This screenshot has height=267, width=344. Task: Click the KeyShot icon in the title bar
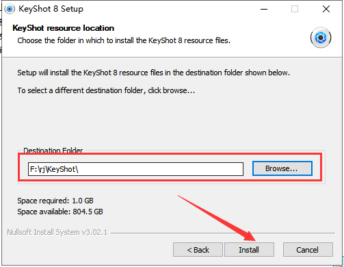[10, 9]
